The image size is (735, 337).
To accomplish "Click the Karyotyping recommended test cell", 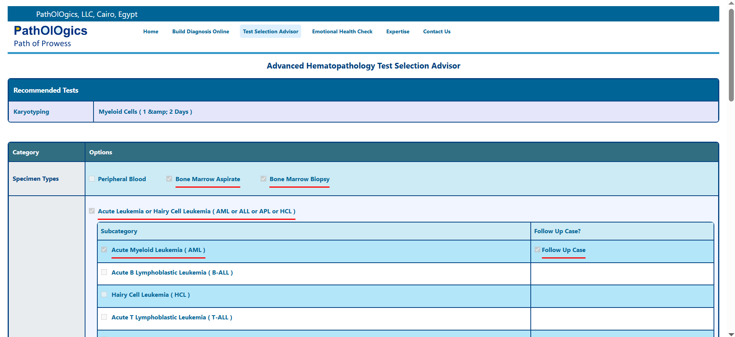I will click(31, 112).
